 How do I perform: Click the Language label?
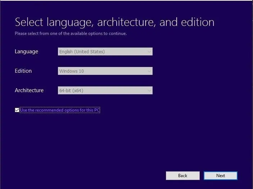coord(27,51)
